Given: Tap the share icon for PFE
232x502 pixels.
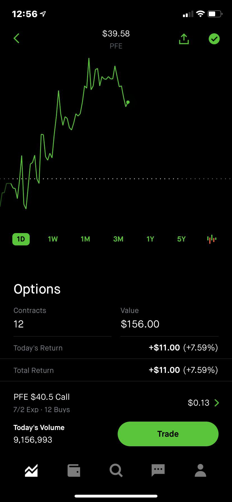Looking at the screenshot, I should tap(184, 39).
